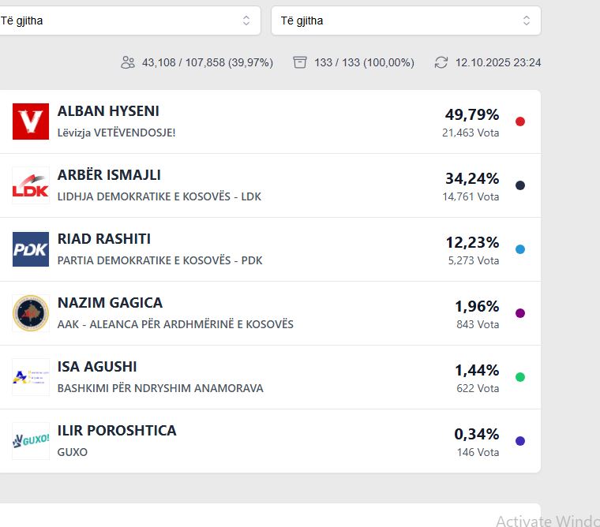Click the PDK party logo icon
The height and width of the screenshot is (527, 600).
(31, 249)
